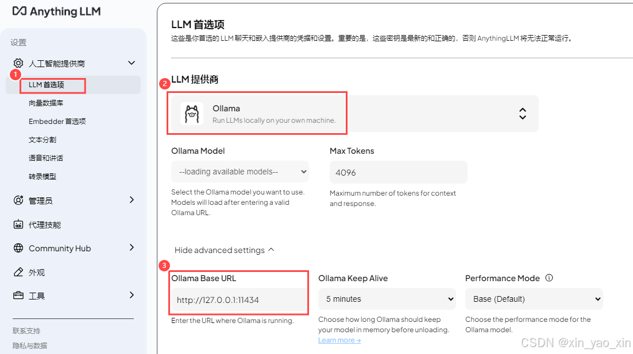Select LLM 首选项 in sidebar

[73, 85]
